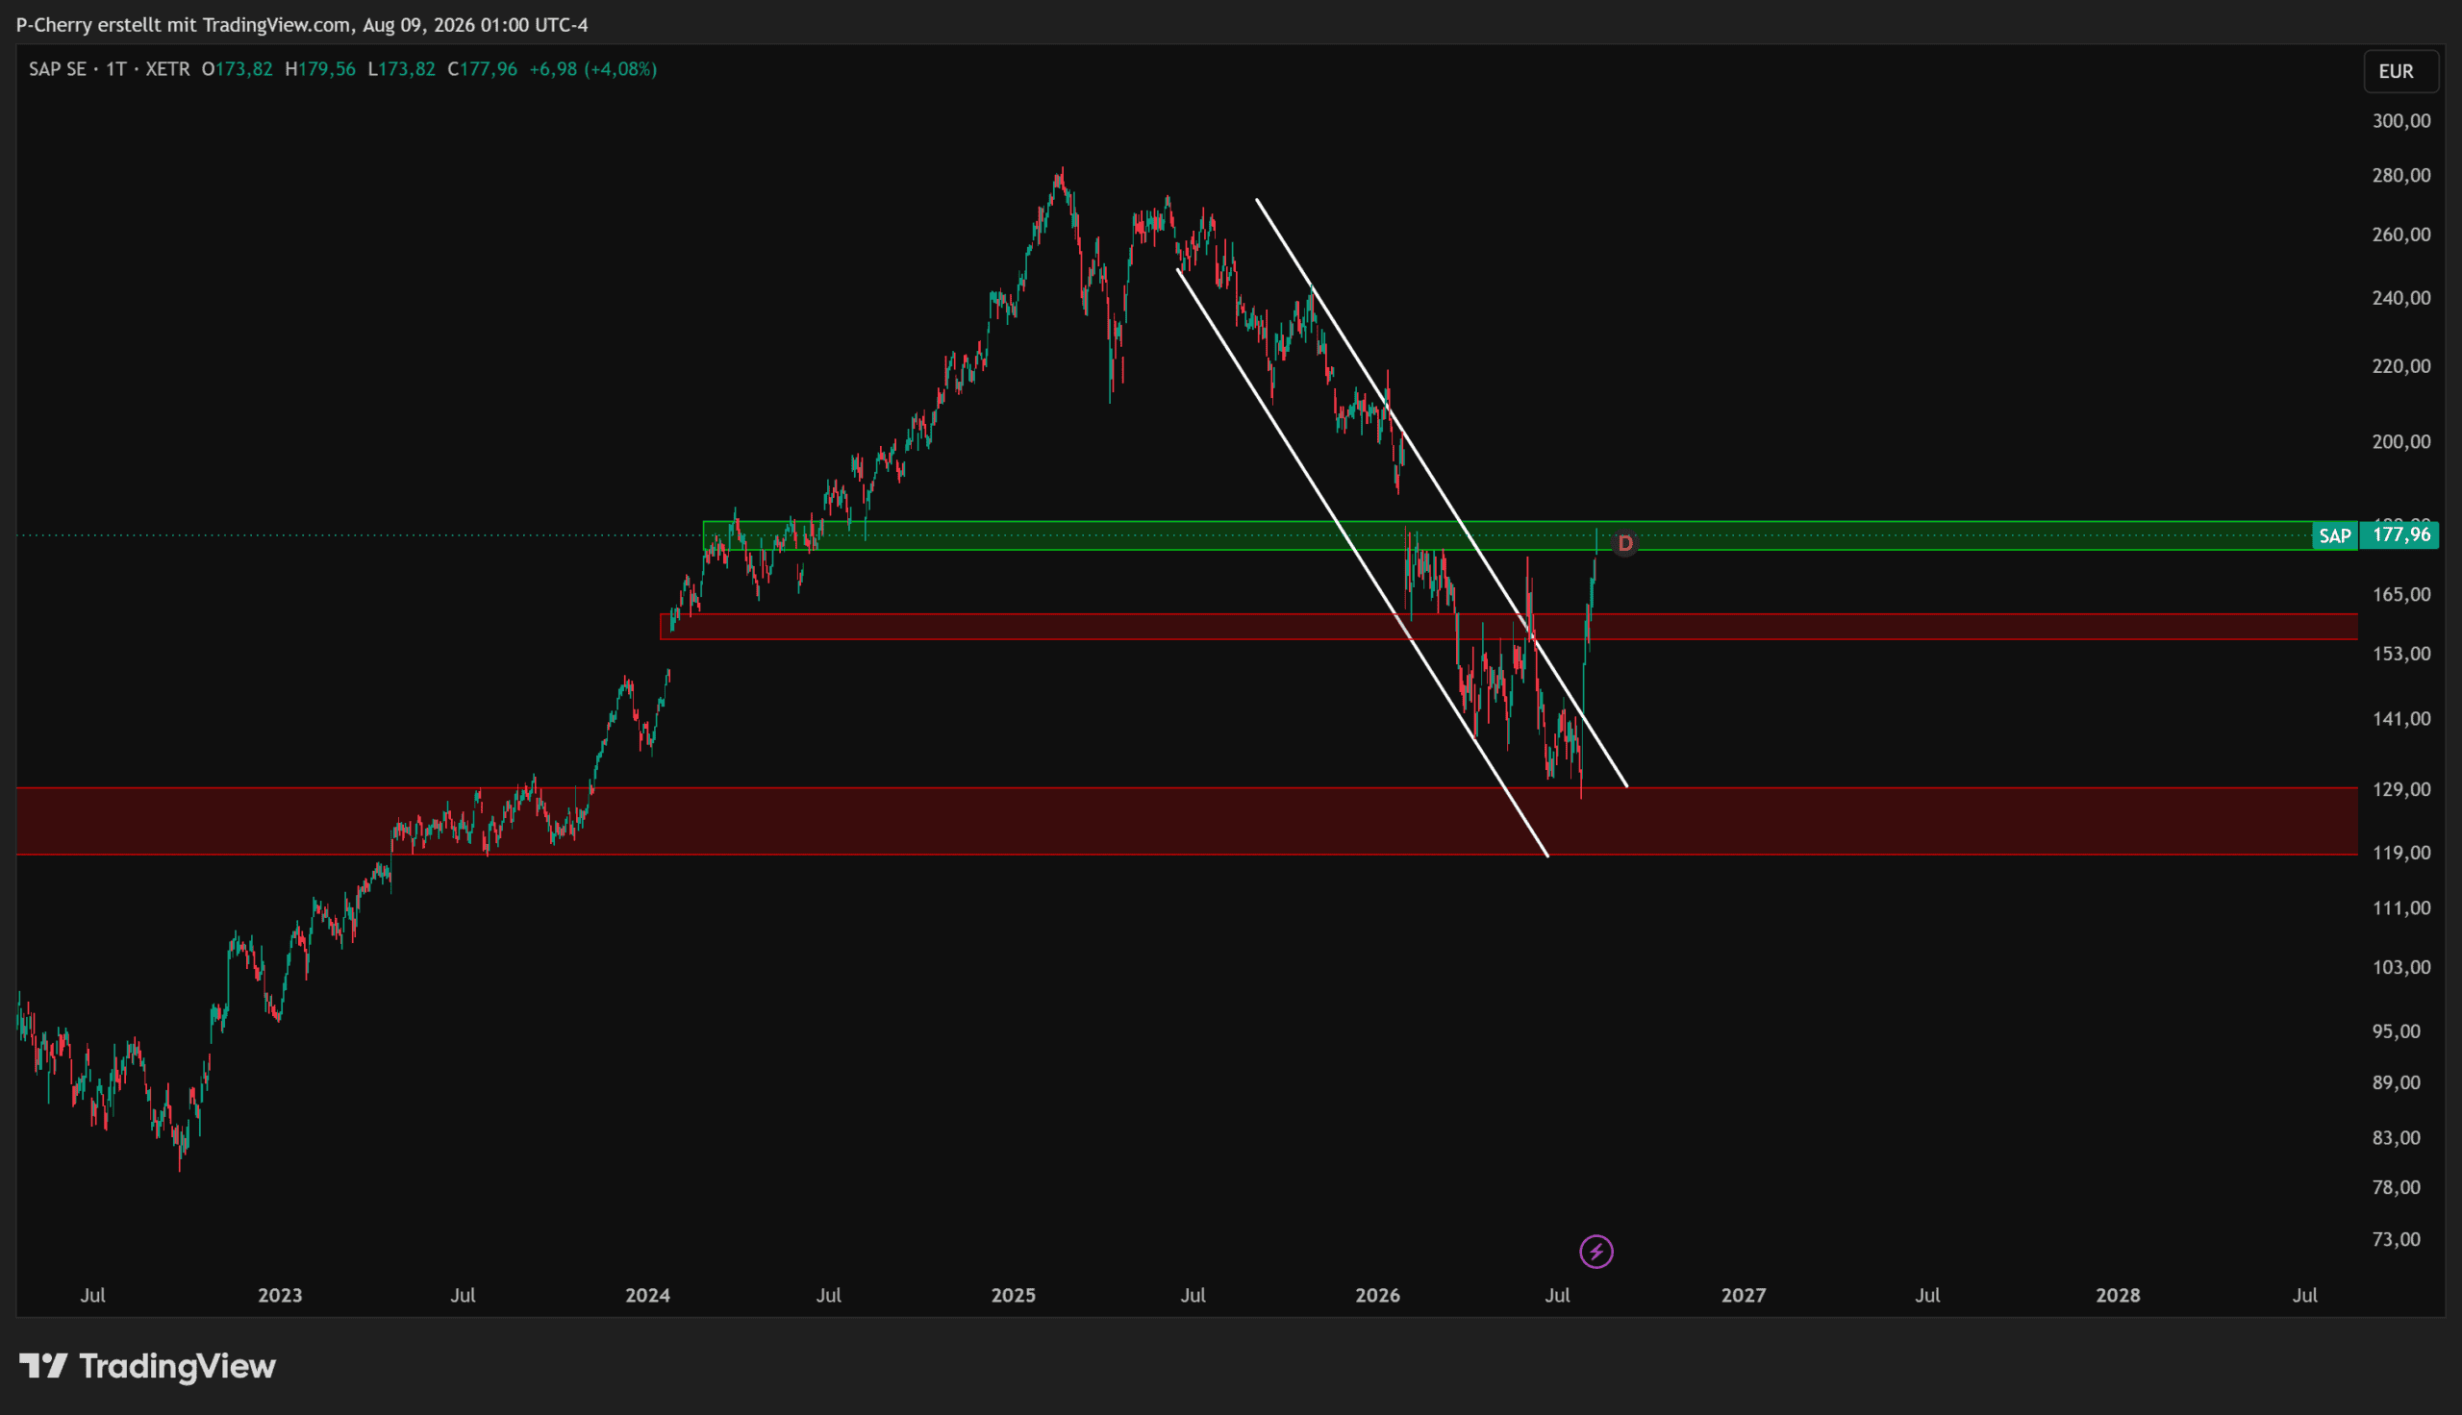Click the 83,00 price axis label
Screen dimensions: 2462x1415
(2396, 1137)
